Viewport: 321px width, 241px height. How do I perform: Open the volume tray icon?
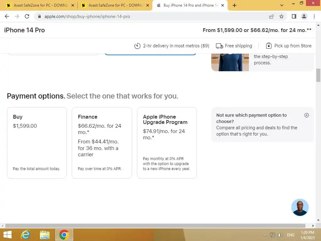tap(280, 235)
